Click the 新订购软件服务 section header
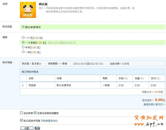This screenshot has height=130, width=166. click(x=30, y=72)
